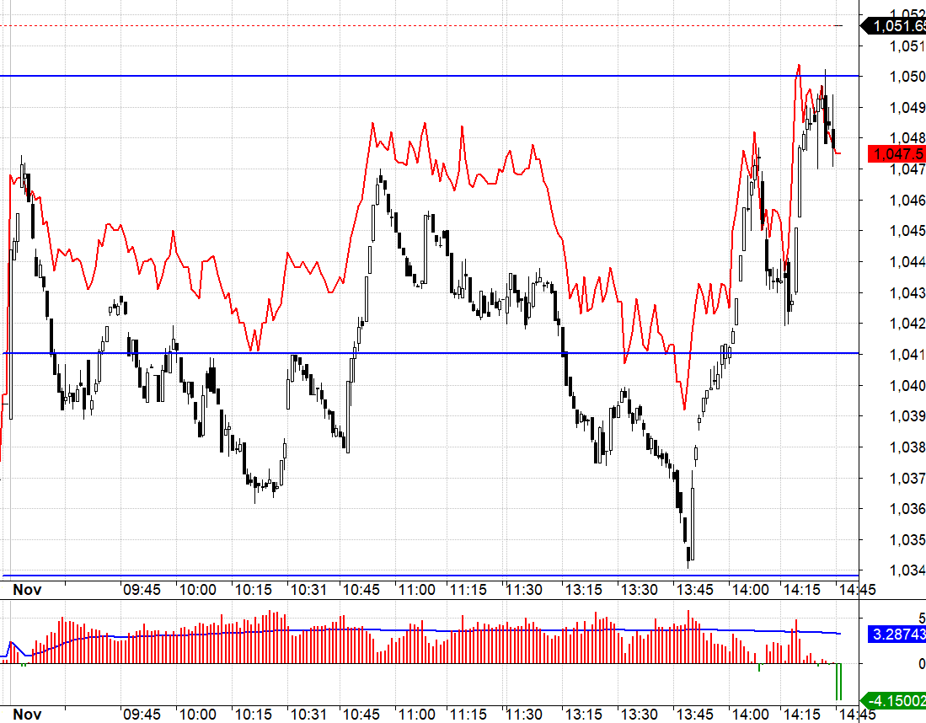Image resolution: width=926 pixels, height=723 pixels.
Task: Click the 1,038 label on the price axis
Action: pos(907,447)
